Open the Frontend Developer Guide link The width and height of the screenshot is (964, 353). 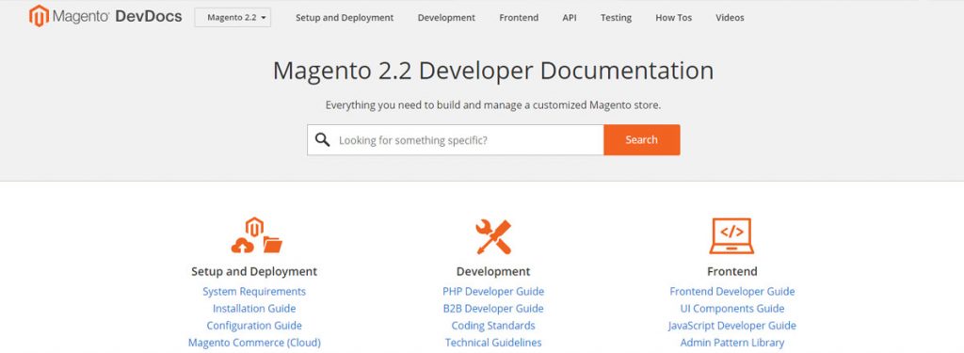pyautogui.click(x=732, y=292)
